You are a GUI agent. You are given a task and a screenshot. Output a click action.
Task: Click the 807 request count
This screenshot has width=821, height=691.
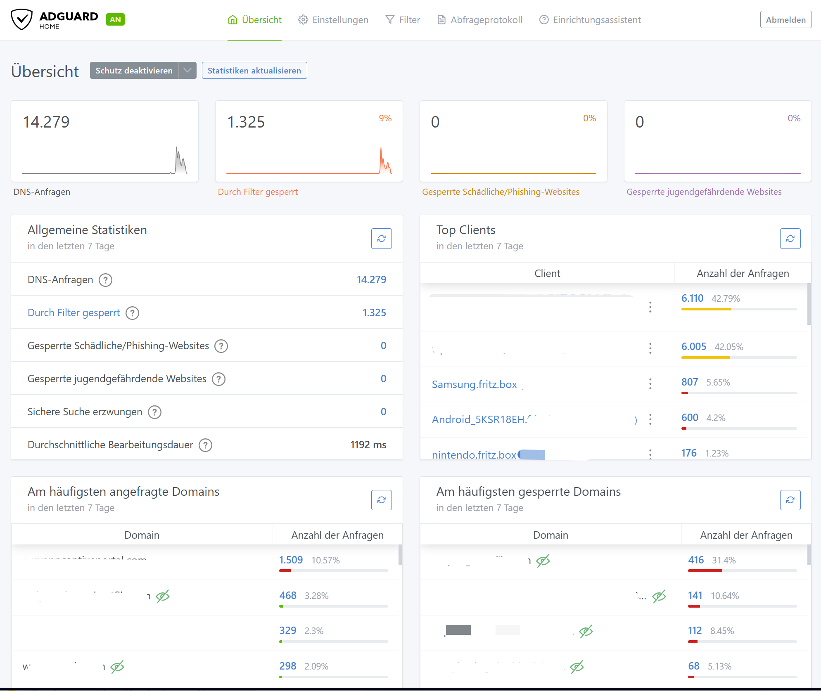pos(690,382)
